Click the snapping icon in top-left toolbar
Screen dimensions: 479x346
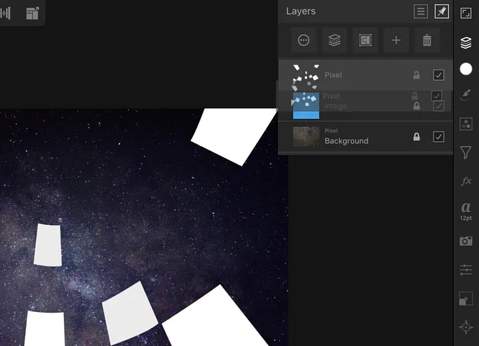click(5, 13)
